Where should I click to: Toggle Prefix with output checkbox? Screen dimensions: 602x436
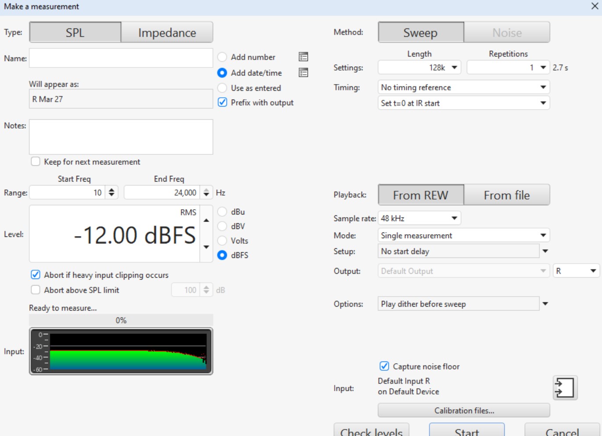(x=222, y=103)
